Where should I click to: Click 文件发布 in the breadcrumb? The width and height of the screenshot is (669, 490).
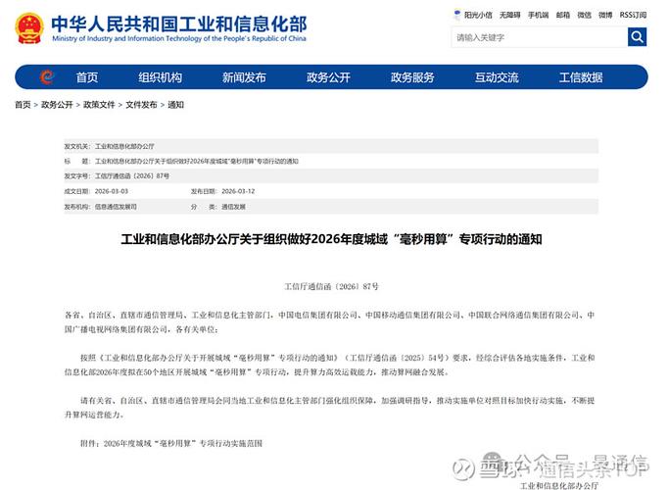(x=141, y=105)
